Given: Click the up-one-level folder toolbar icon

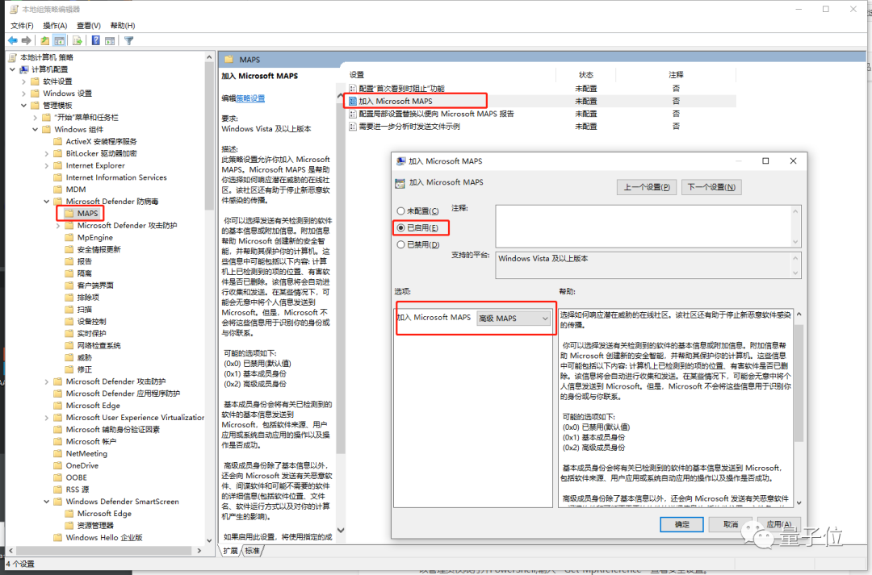Looking at the screenshot, I should [44, 40].
